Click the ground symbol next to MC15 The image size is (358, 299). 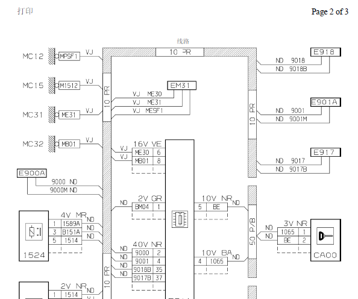tap(52, 85)
